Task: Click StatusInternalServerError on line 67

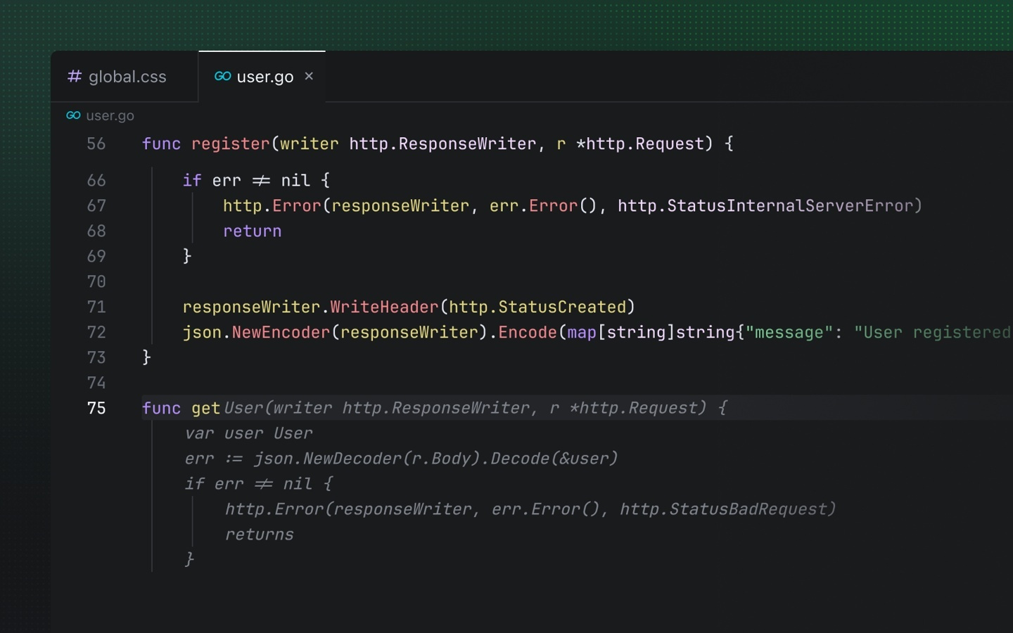Action: point(789,206)
